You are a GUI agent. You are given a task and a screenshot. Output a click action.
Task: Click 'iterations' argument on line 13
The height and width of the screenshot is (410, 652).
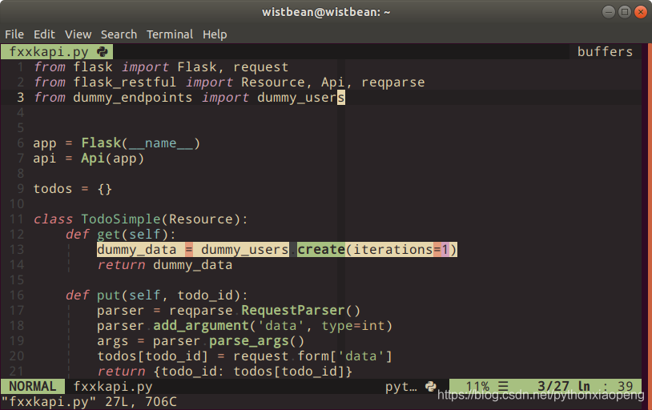[393, 250]
